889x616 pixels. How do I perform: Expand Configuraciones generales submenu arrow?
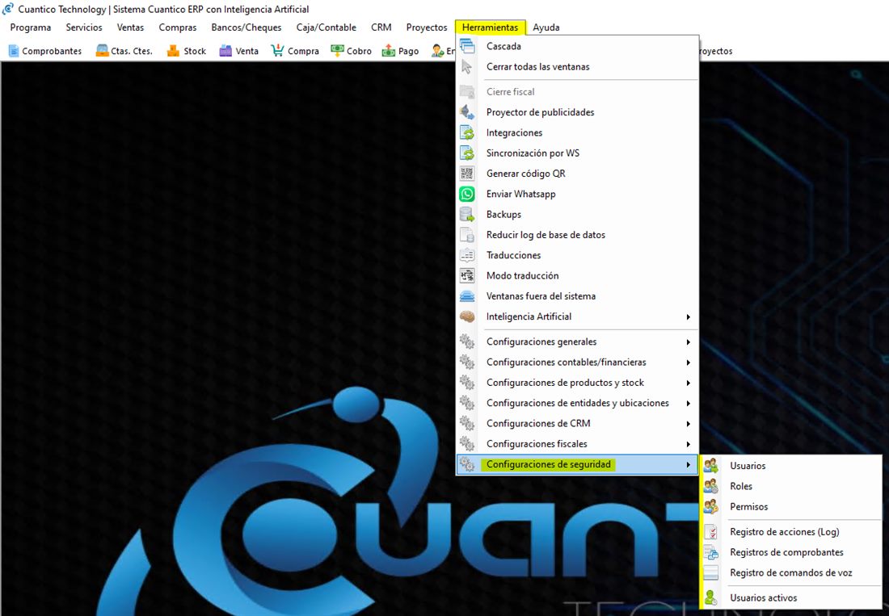(x=688, y=342)
